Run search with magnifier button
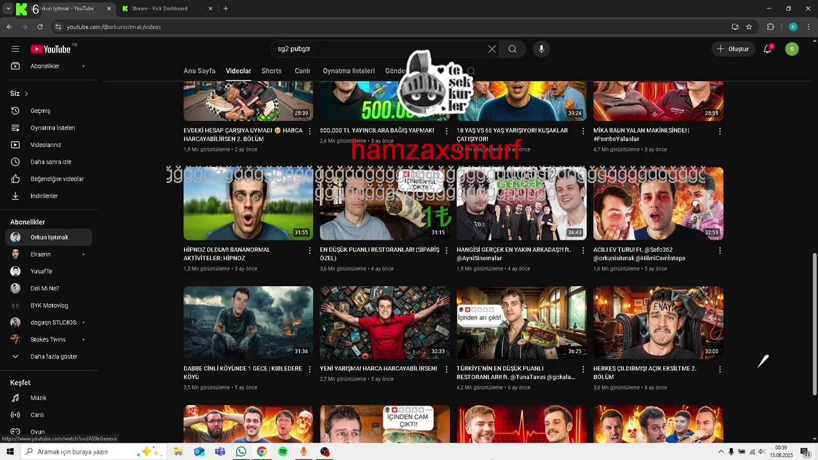The image size is (818, 460). click(513, 49)
